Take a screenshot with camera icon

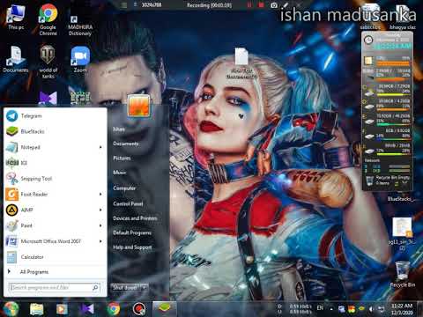coord(274,5)
